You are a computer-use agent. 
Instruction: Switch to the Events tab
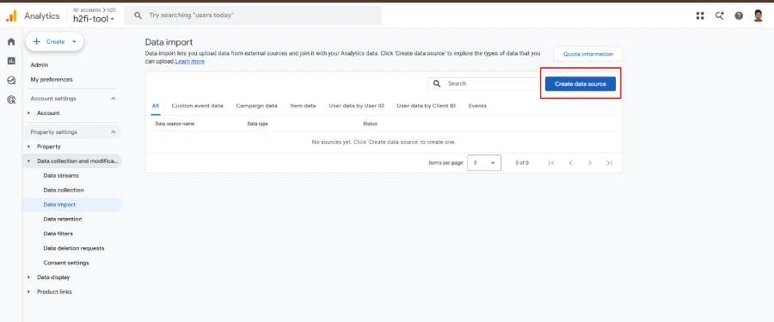tap(477, 106)
